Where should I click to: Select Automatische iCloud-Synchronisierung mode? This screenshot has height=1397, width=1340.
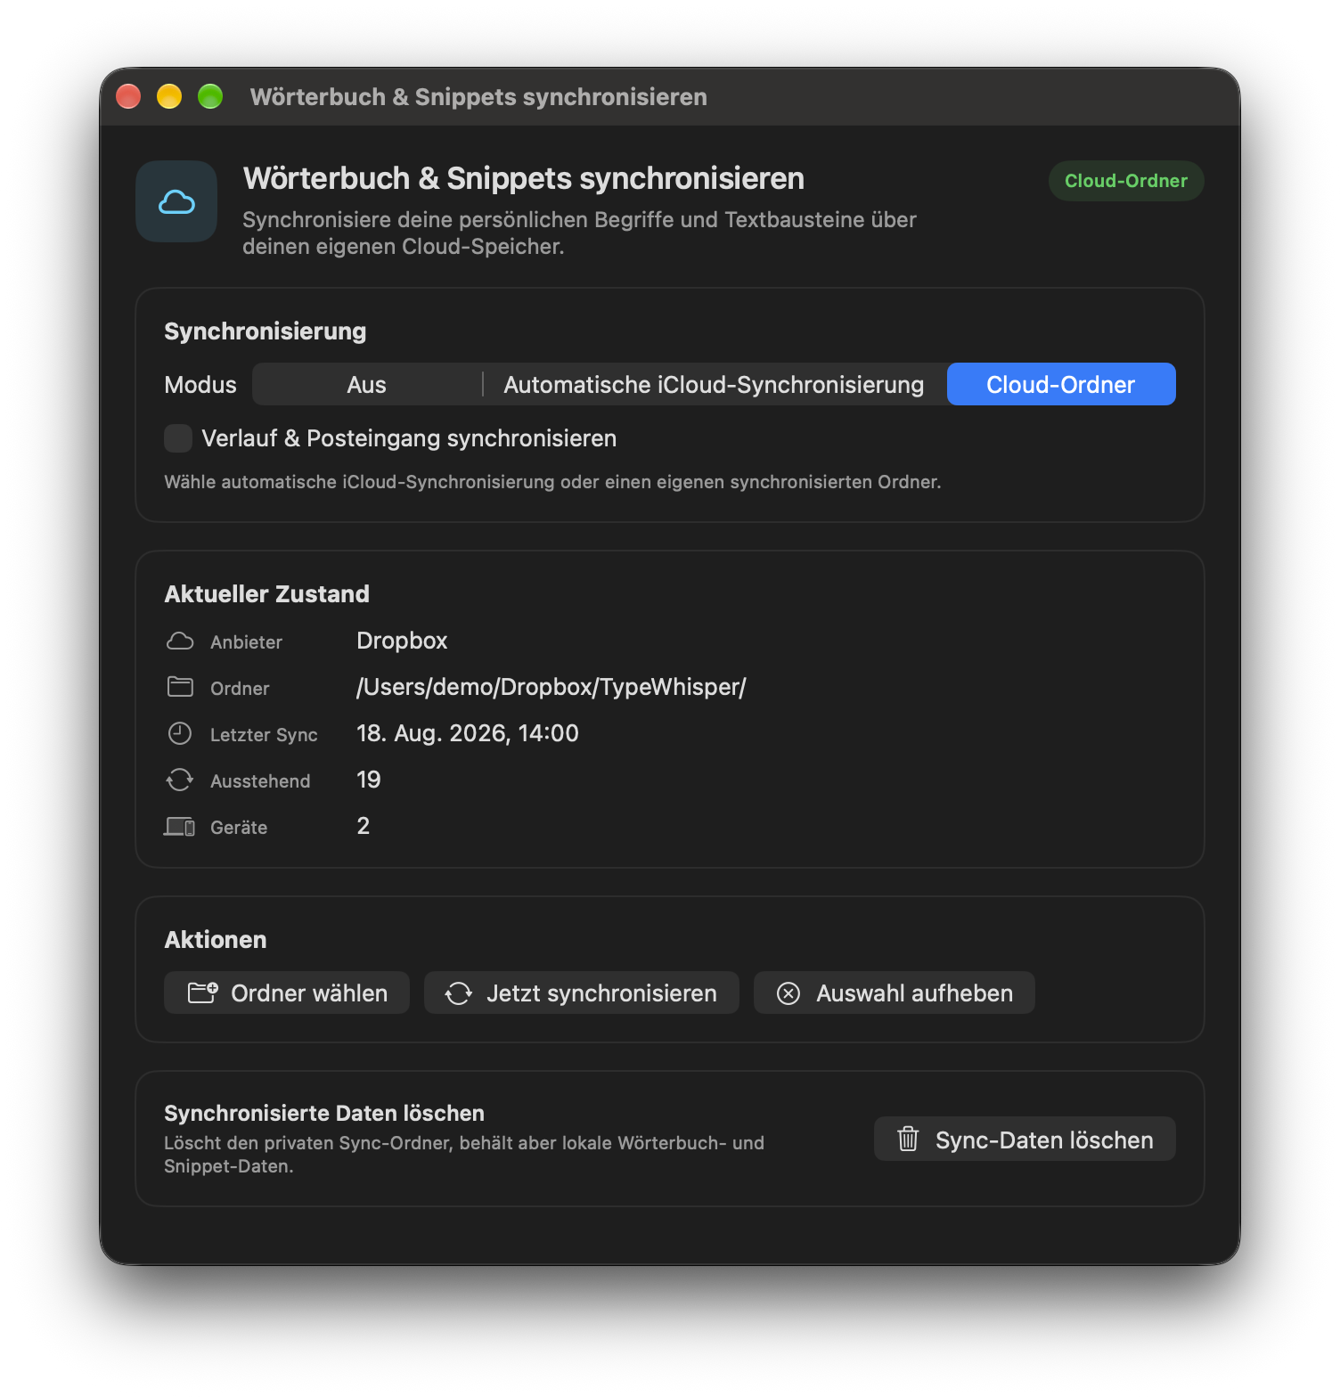pyautogui.click(x=714, y=385)
